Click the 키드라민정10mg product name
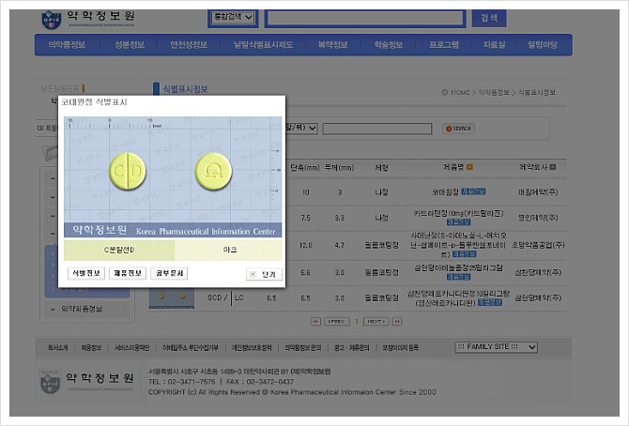The width and height of the screenshot is (629, 426). click(458, 213)
